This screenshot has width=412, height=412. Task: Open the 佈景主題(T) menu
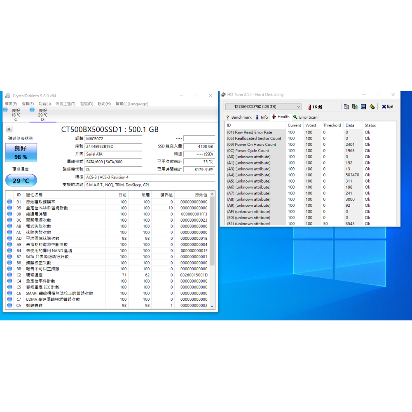click(66, 104)
